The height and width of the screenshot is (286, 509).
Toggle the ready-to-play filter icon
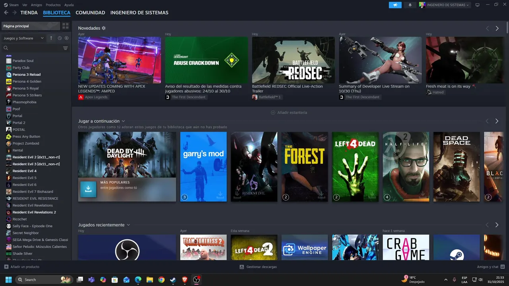(66, 38)
